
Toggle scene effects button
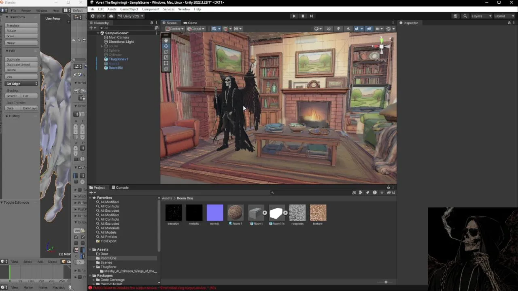[x=357, y=29]
